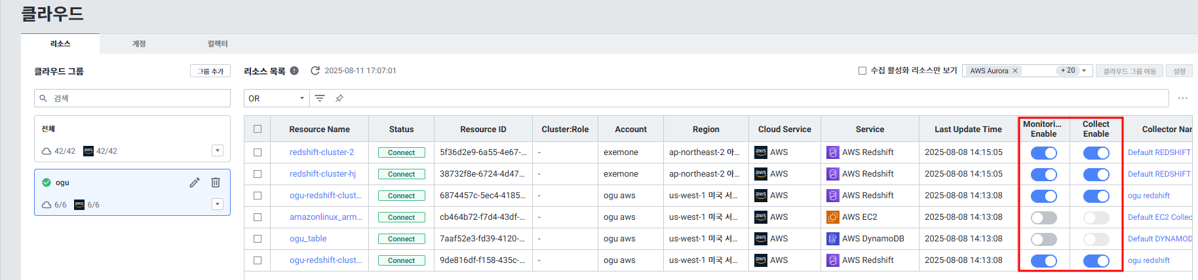Delete the ogu group with trash icon
This screenshot has width=1198, height=280.
[216, 183]
